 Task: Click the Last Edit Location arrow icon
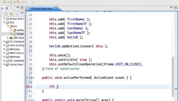coord(19,2)
